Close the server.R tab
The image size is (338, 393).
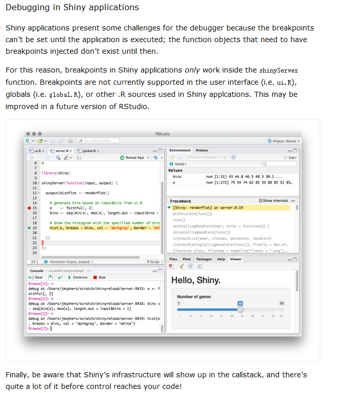coord(71,151)
